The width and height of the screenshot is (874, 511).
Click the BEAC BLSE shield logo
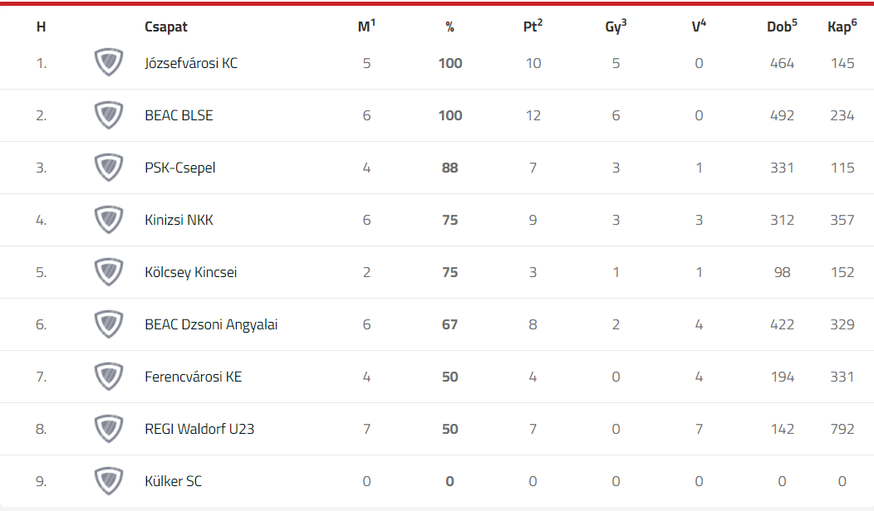(109, 114)
